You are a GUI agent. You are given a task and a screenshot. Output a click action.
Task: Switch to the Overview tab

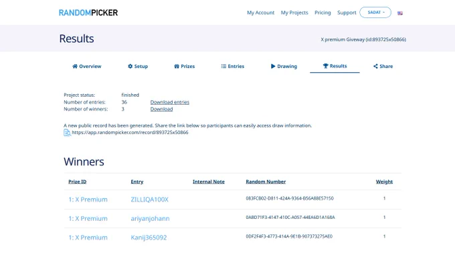click(x=87, y=66)
